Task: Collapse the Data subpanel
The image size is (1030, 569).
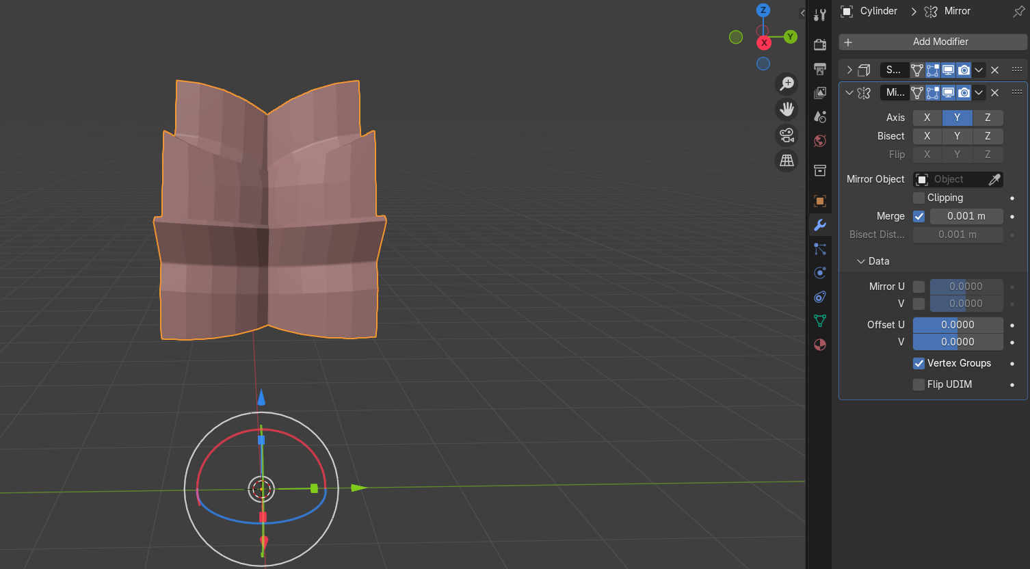Action: click(860, 261)
